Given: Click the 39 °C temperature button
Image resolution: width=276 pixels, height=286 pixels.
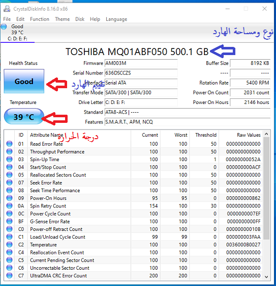Looking at the screenshot, I should pyautogui.click(x=24, y=117).
